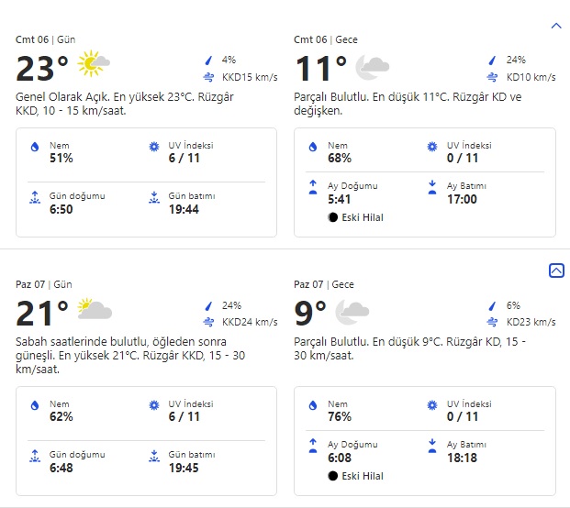The height and width of the screenshot is (508, 570).
Task: Click the sunny icon for Cmt 06 daytime
Action: coord(94,64)
